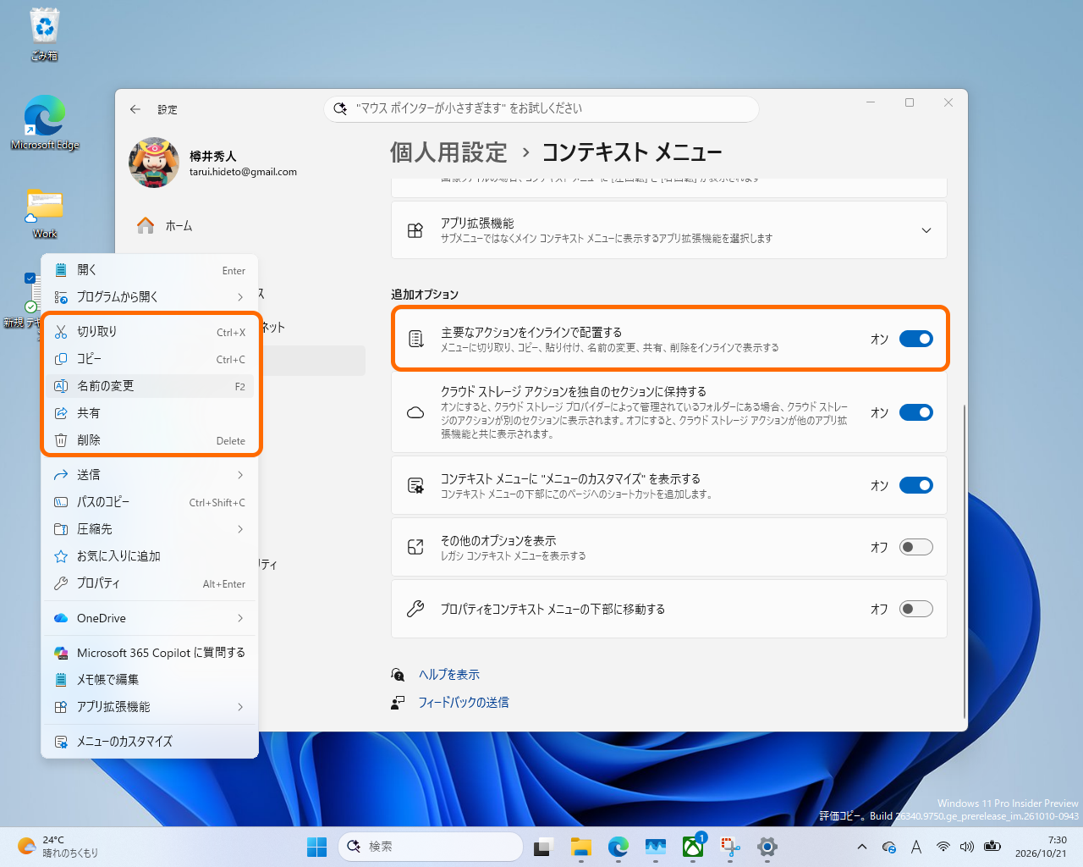Click the Windows Start button
Image resolution: width=1083 pixels, height=867 pixels.
coord(316,846)
